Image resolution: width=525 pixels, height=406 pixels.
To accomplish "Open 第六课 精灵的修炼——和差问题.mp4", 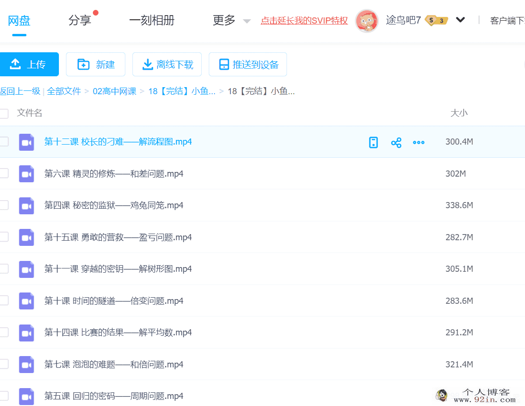I will pyautogui.click(x=114, y=173).
